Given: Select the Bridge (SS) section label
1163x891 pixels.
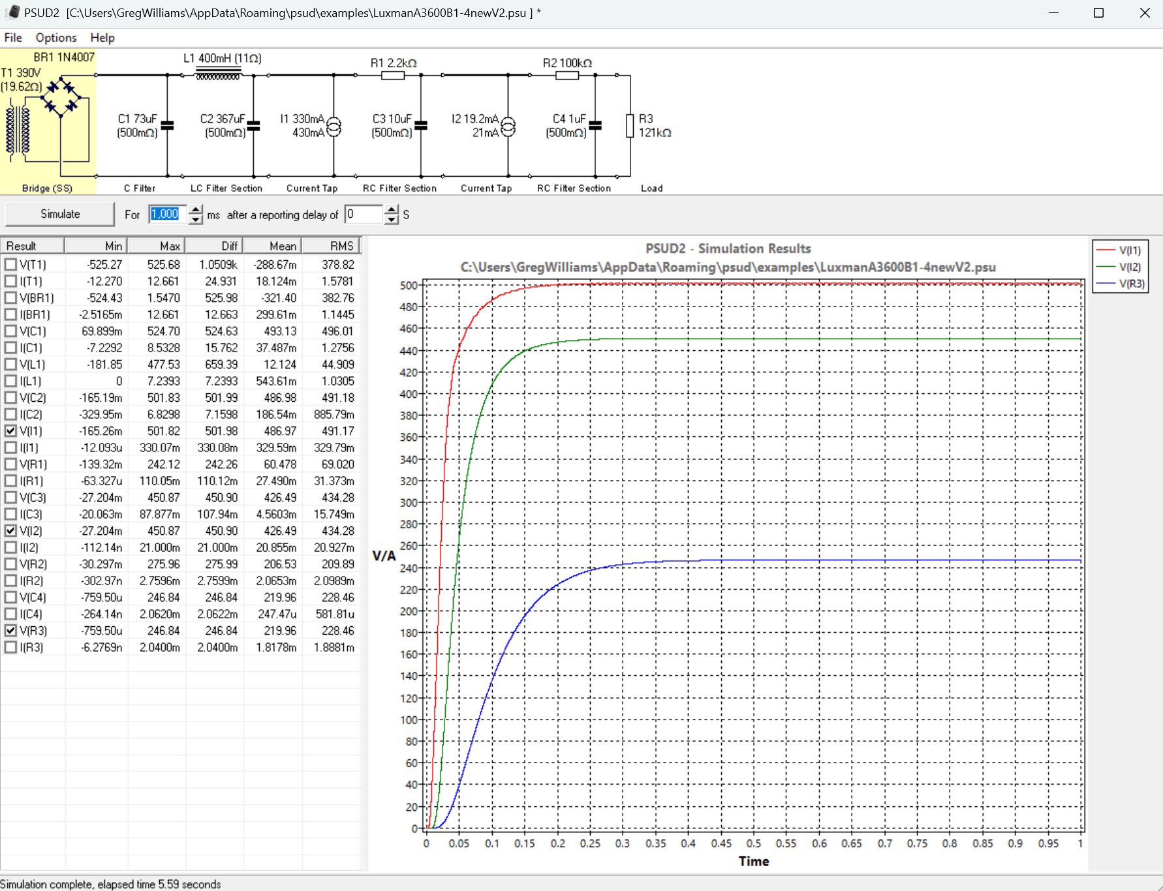Looking at the screenshot, I should tap(47, 189).
